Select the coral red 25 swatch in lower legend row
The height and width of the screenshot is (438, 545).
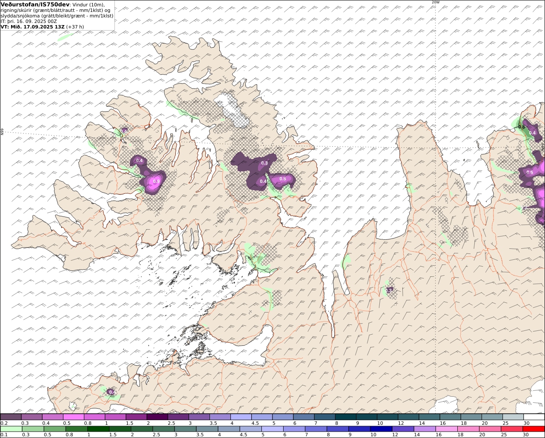(511, 429)
